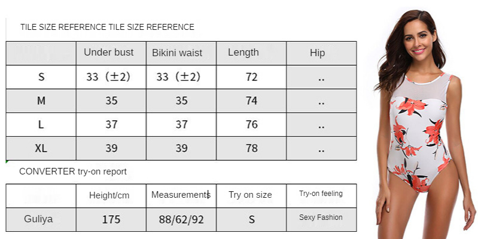Click the Length column header
The width and height of the screenshot is (478, 239).
pyautogui.click(x=243, y=53)
